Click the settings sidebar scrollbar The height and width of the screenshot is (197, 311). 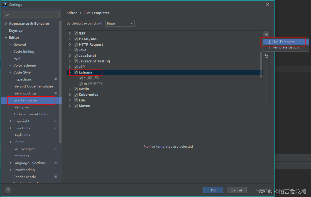point(60,82)
